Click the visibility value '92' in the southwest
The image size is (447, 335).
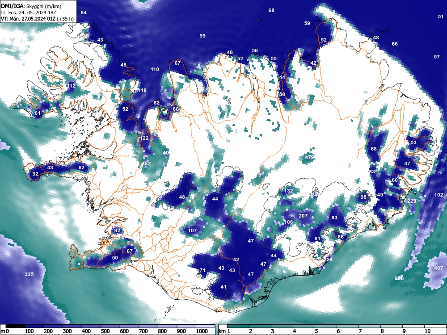coord(117,231)
